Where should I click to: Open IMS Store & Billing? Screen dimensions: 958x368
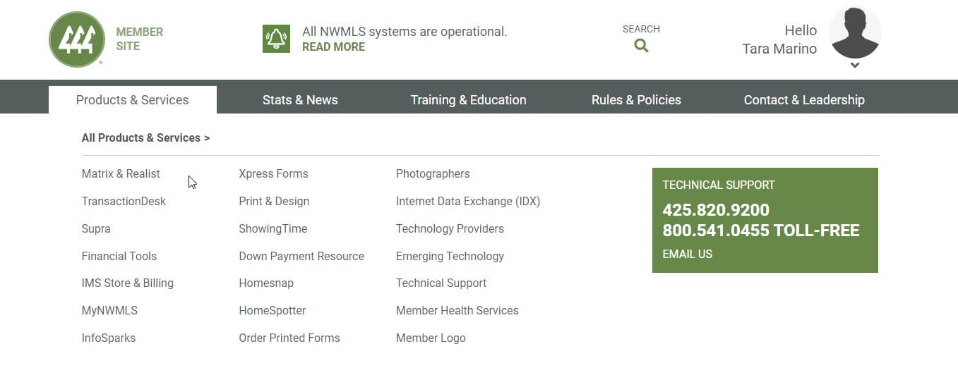tap(128, 283)
